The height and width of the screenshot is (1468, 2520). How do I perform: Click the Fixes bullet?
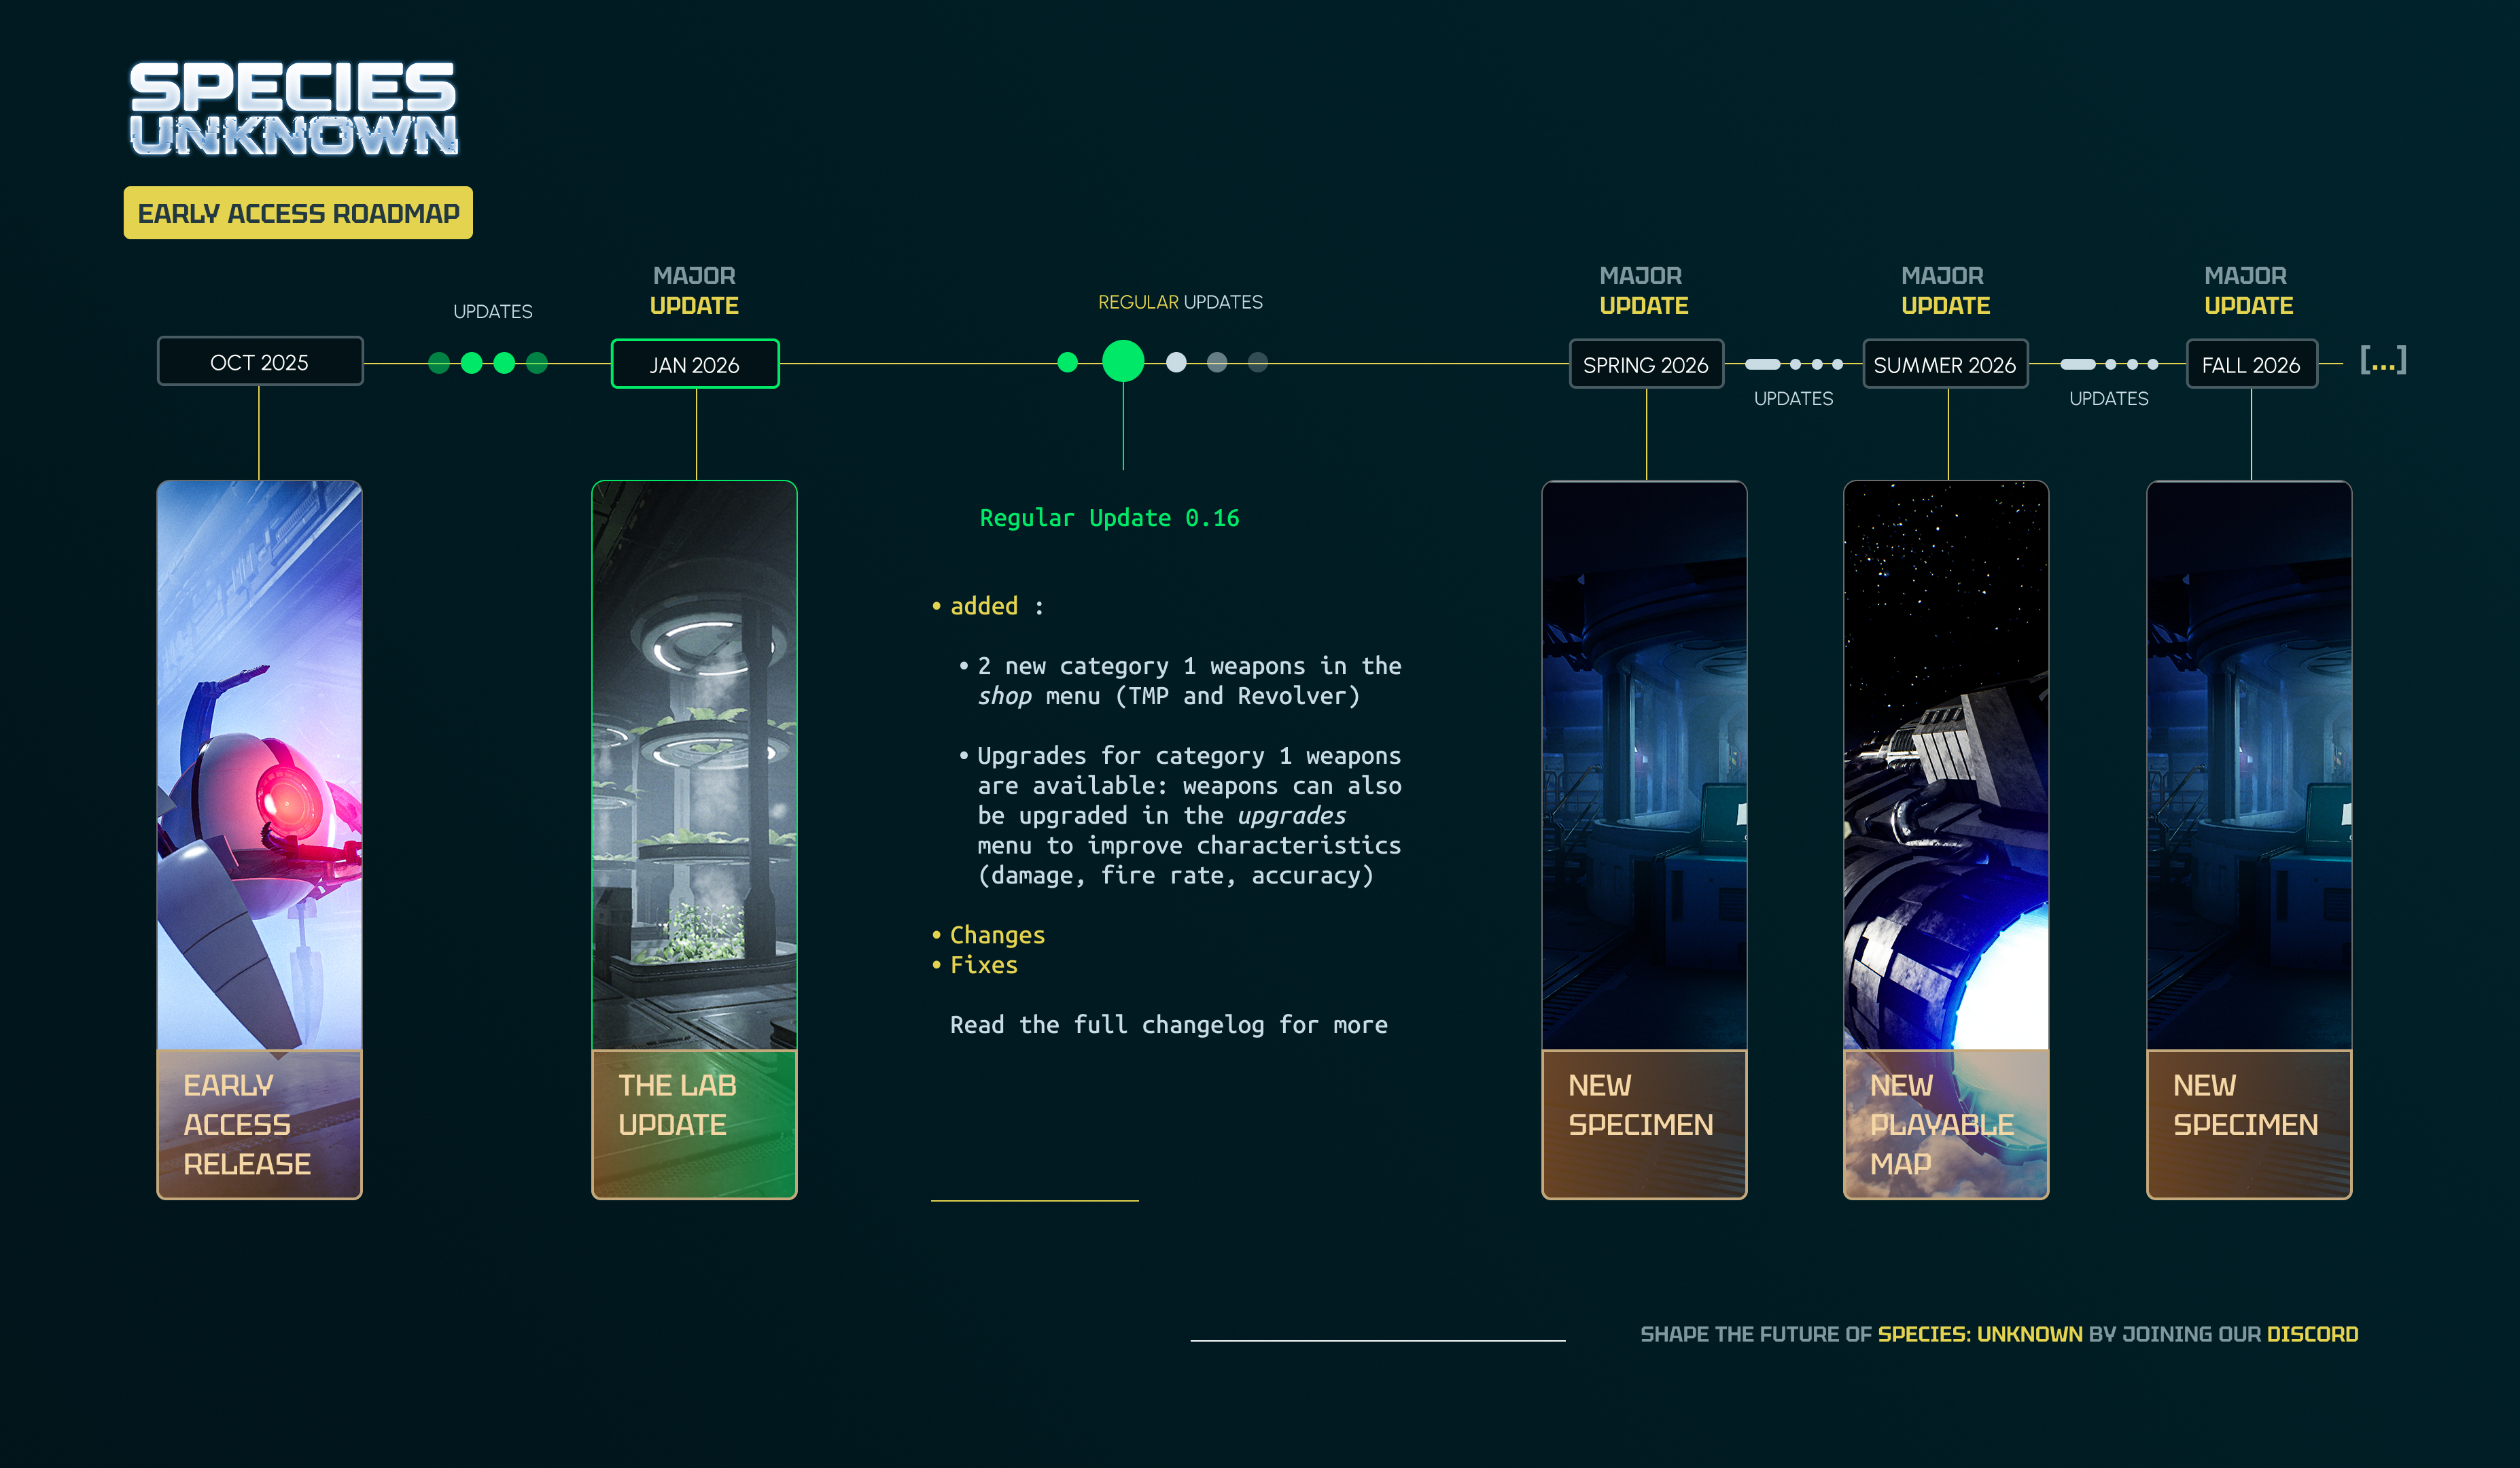point(974,965)
